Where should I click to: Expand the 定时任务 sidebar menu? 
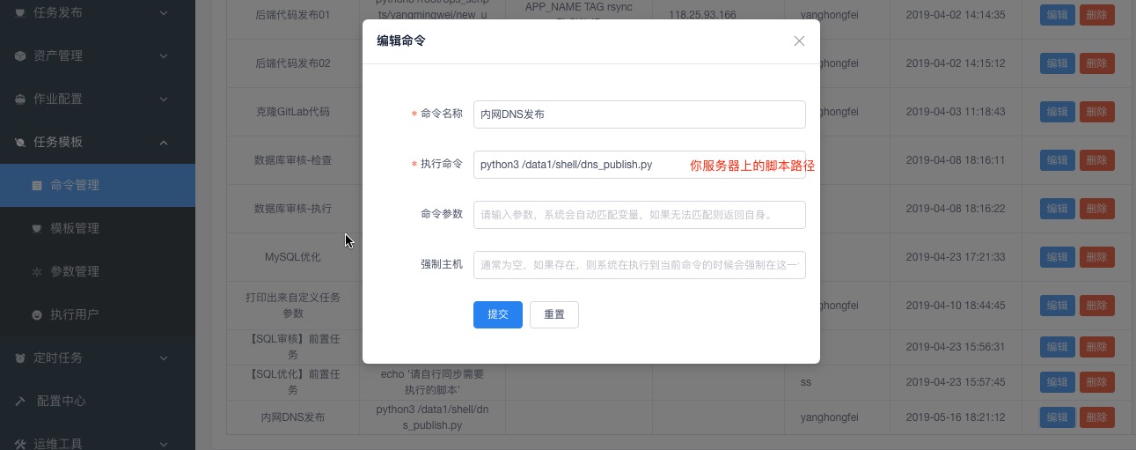pos(97,358)
